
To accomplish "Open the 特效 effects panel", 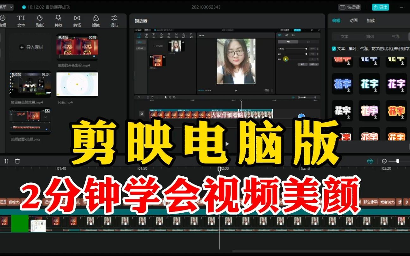I will coord(58,21).
